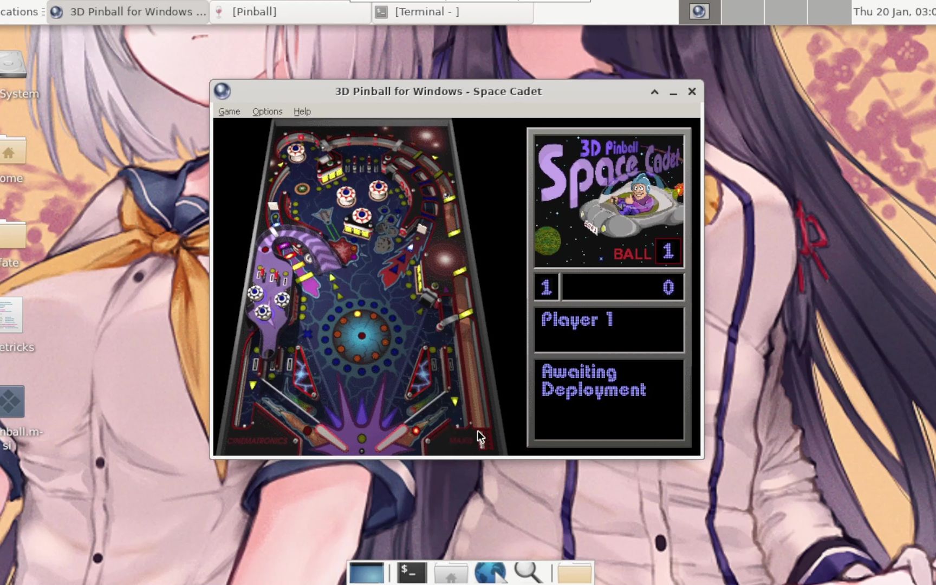Launch the web browser globe icon

(490, 573)
